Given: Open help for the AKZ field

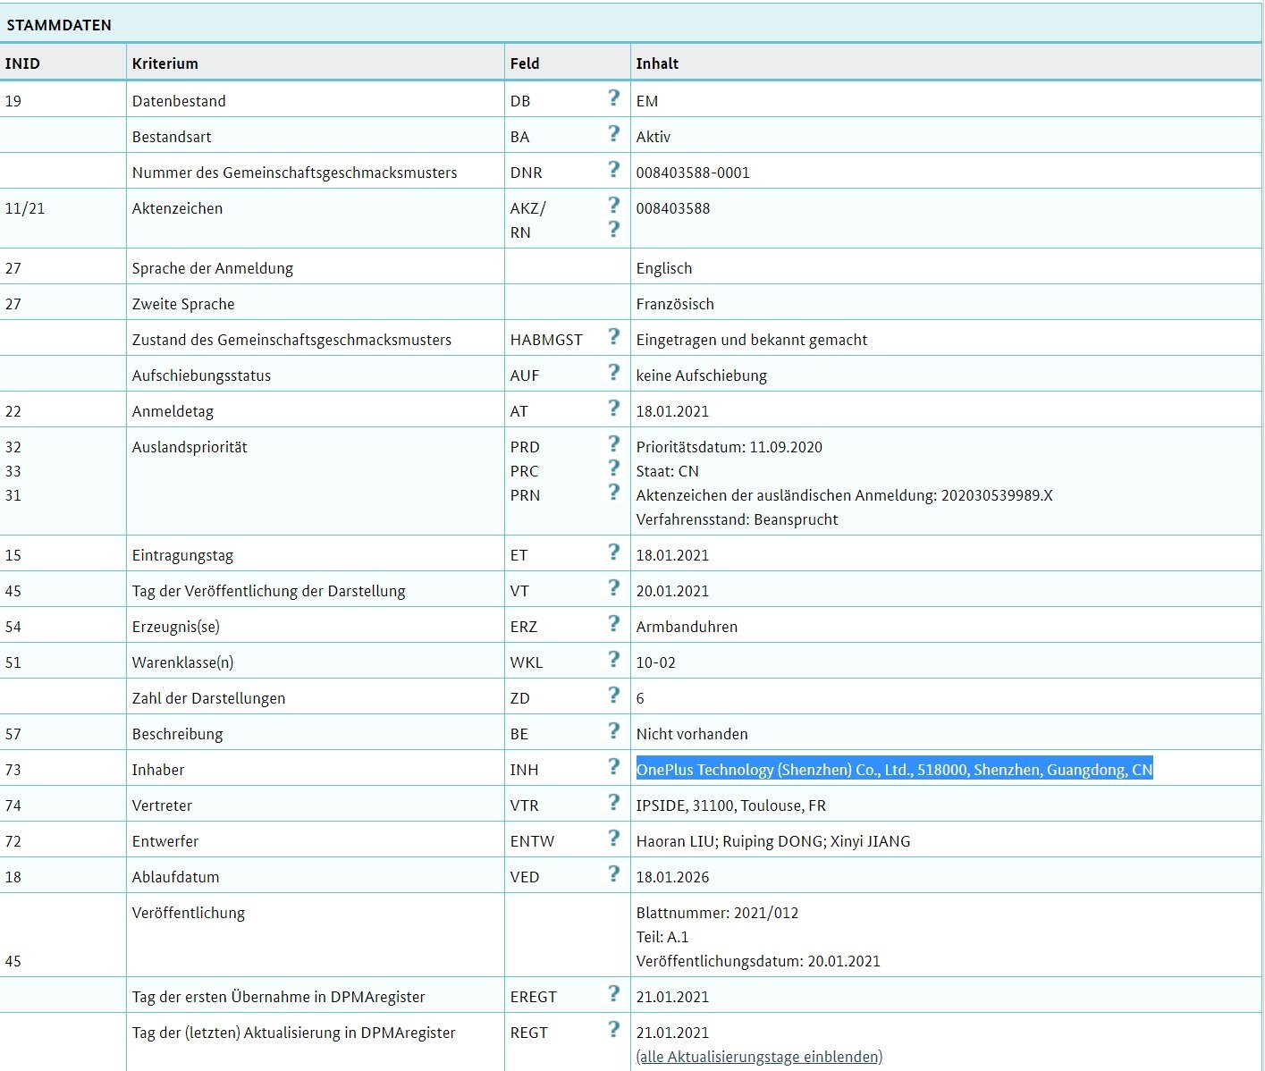Looking at the screenshot, I should click(x=613, y=205).
